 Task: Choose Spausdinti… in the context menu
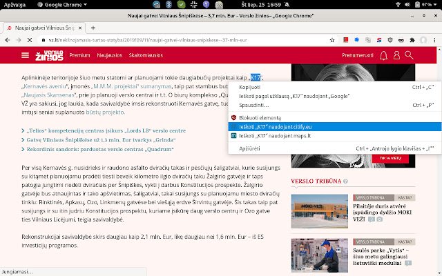click(335, 105)
